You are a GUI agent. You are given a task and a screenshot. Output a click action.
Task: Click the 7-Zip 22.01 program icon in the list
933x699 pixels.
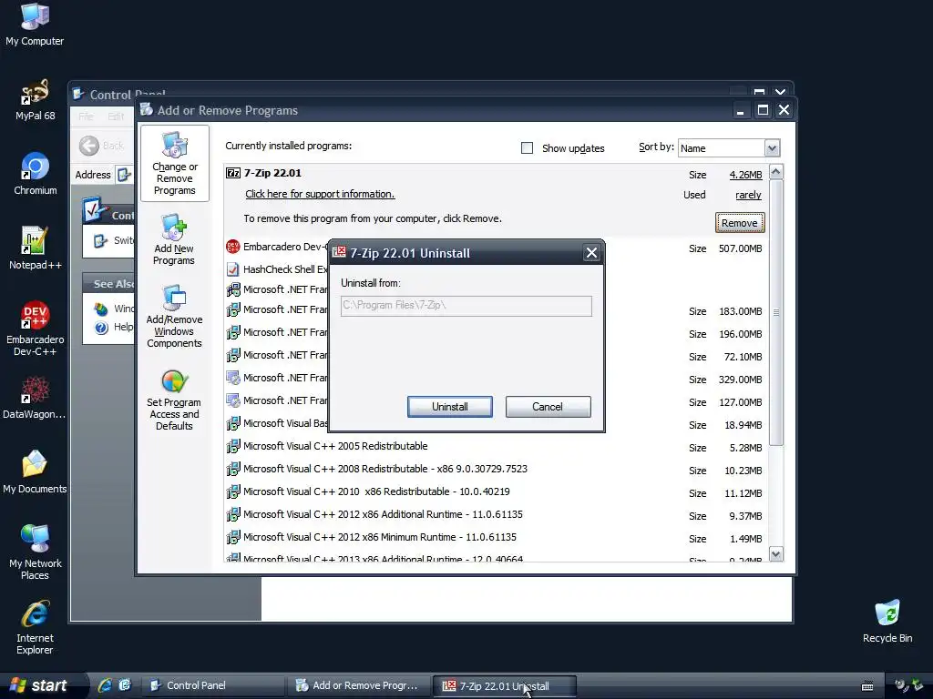(233, 173)
